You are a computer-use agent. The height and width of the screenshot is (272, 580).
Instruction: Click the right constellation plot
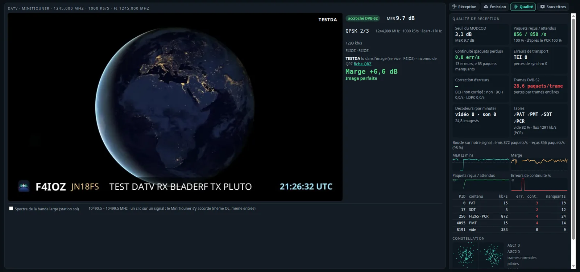point(491,255)
